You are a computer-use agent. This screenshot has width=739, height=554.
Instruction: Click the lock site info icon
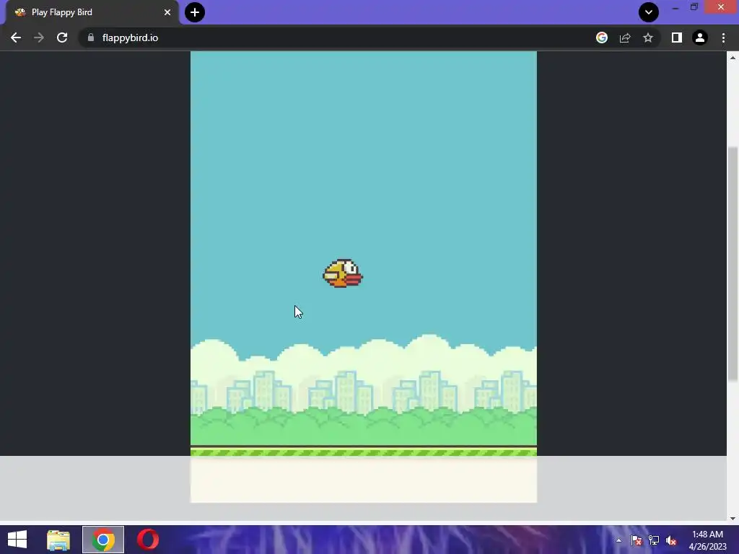(91, 38)
